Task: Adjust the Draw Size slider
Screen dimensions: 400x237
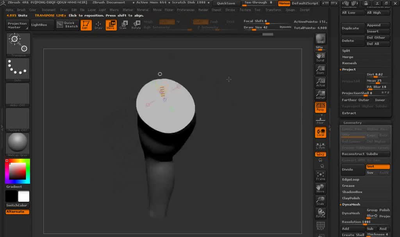Action: 267,28
